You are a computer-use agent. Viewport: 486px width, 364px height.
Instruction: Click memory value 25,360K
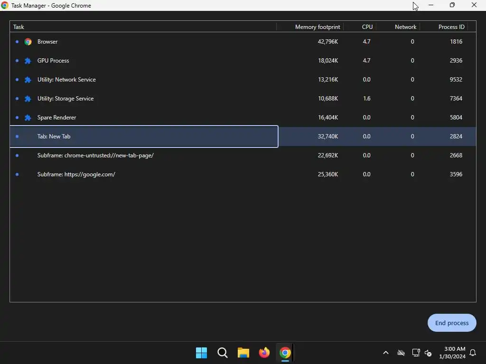click(x=328, y=174)
